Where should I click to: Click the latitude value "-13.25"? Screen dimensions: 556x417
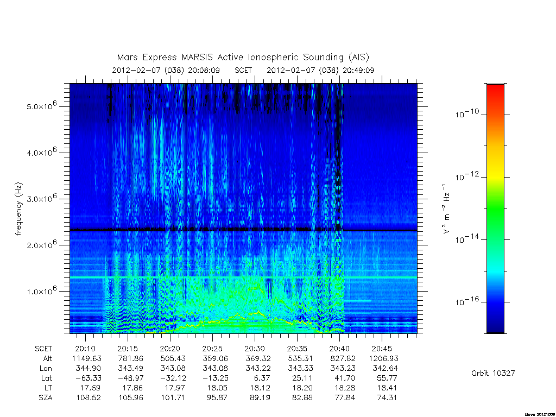tap(215, 378)
